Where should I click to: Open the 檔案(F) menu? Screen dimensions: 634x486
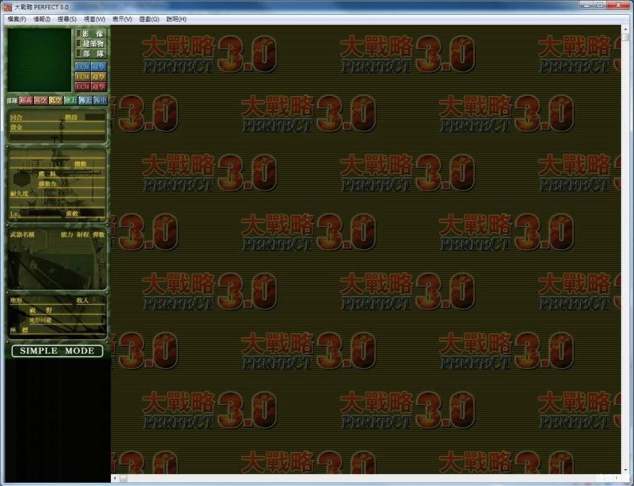pyautogui.click(x=17, y=19)
